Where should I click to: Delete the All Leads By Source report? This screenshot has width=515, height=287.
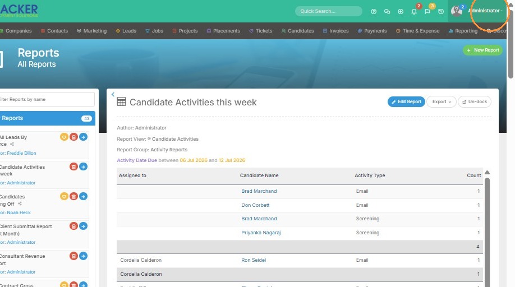pos(73,137)
